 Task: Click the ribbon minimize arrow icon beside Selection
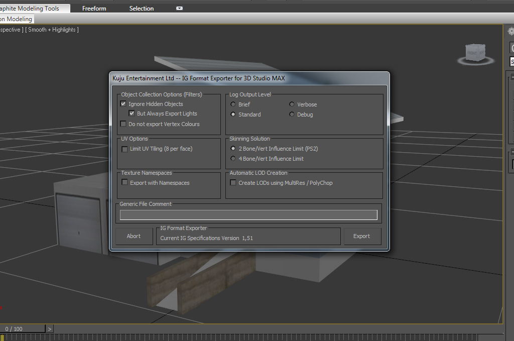click(x=179, y=9)
